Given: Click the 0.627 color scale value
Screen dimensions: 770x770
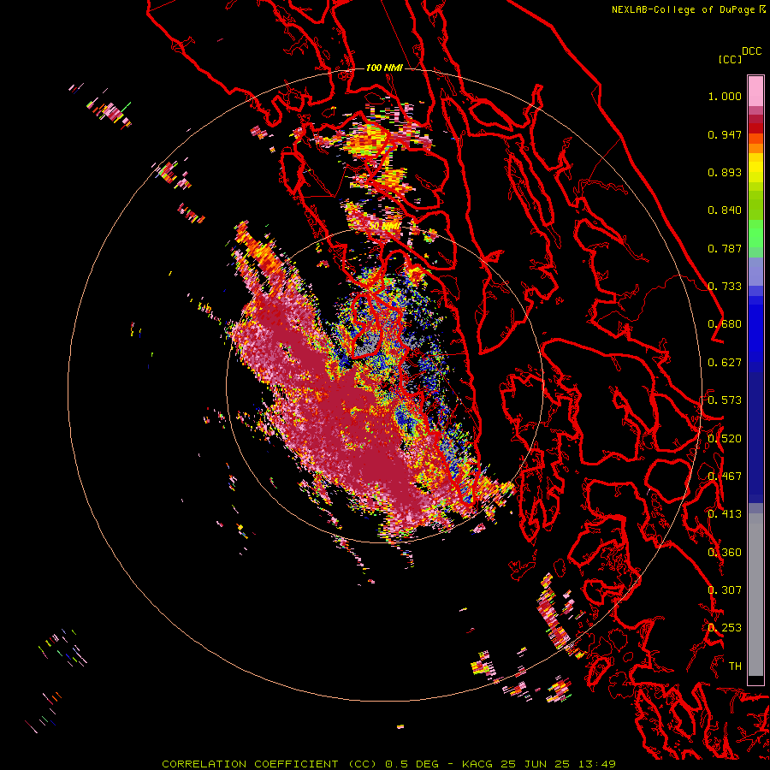Looking at the screenshot, I should click(725, 363).
